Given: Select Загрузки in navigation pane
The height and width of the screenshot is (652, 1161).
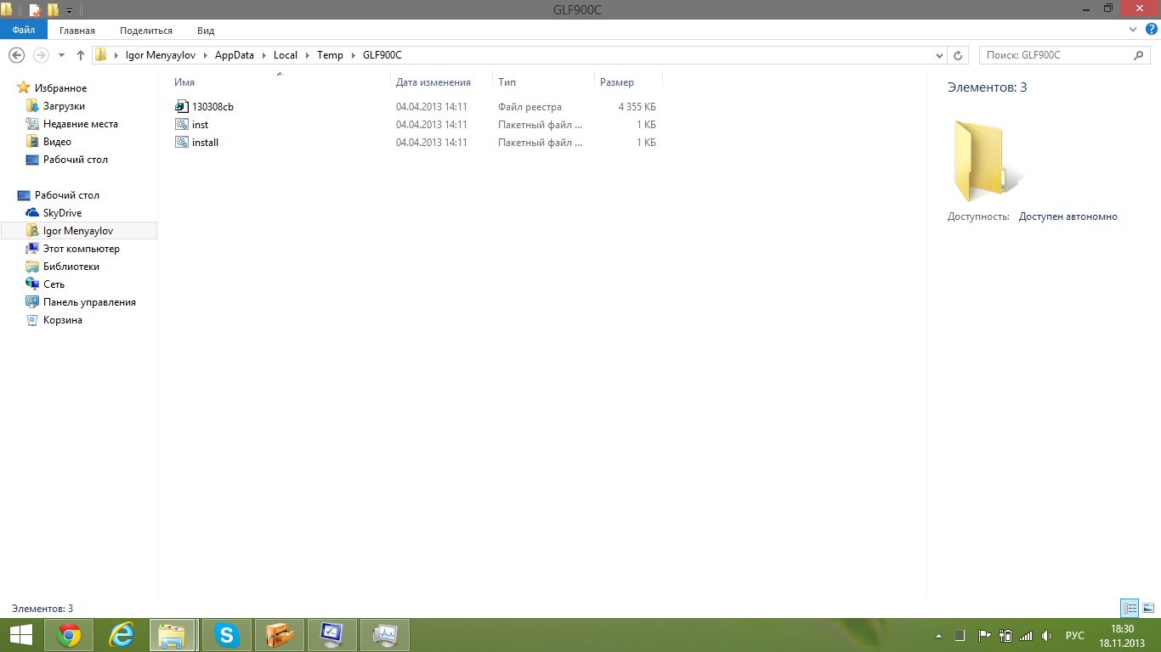Looking at the screenshot, I should (x=64, y=106).
